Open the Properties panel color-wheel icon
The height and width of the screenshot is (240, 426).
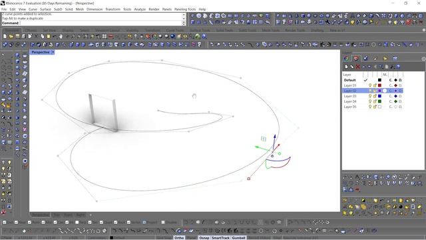point(346,58)
